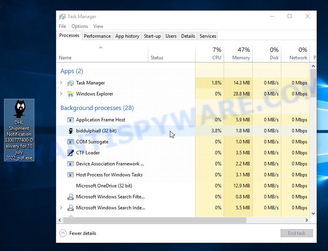This screenshot has height=251, width=328.
Task: Maximize the Task Manager window
Action: pyautogui.click(x=290, y=16)
